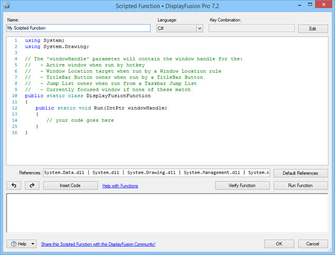This screenshot has width=335, height=255.
Task: Click the OK button
Action: [x=279, y=244]
